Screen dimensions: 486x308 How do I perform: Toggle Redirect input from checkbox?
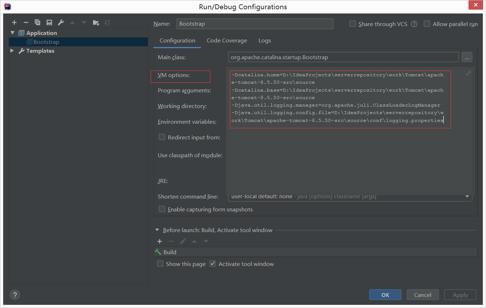162,137
